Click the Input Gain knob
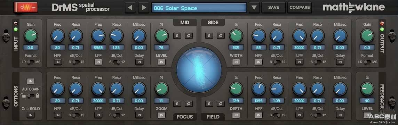The width and height of the screenshot is (398, 125). coord(31,36)
